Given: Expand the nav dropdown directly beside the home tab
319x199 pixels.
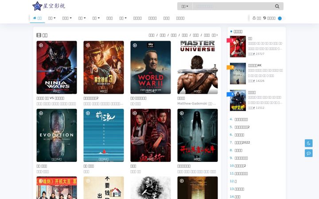Looking at the screenshot, I should (x=52, y=18).
